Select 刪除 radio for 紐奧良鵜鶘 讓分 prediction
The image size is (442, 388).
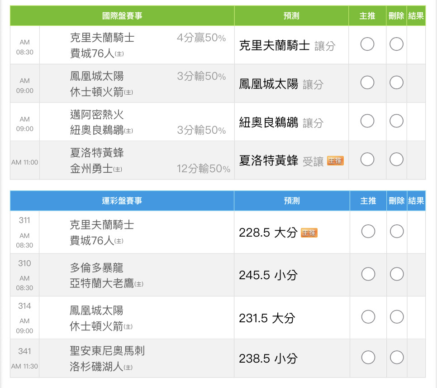(x=396, y=121)
